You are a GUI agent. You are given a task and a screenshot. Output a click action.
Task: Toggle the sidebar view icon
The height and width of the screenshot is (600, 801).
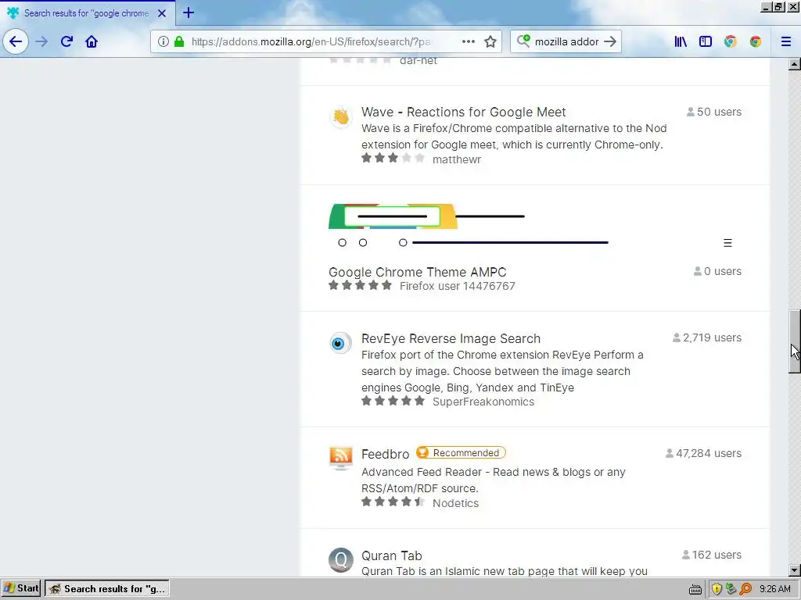pyautogui.click(x=706, y=41)
